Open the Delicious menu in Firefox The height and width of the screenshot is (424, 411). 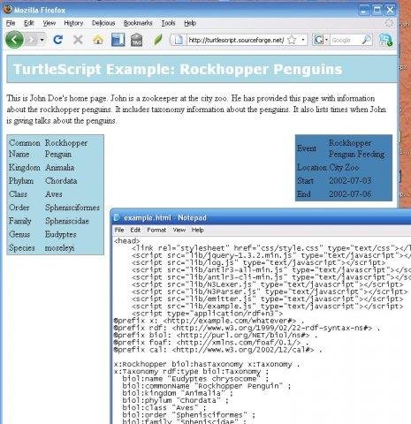coord(103,23)
